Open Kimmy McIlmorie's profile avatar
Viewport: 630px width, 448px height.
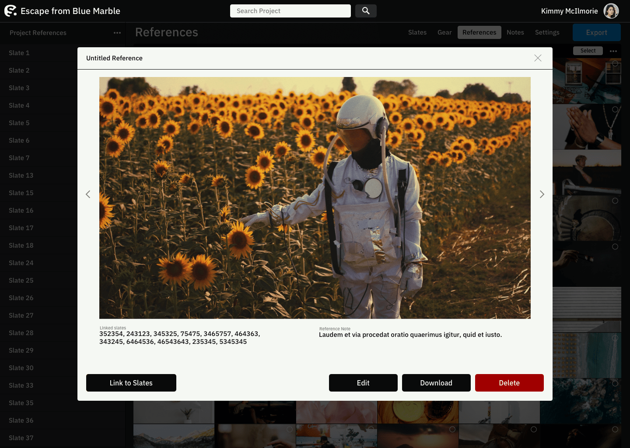click(611, 11)
